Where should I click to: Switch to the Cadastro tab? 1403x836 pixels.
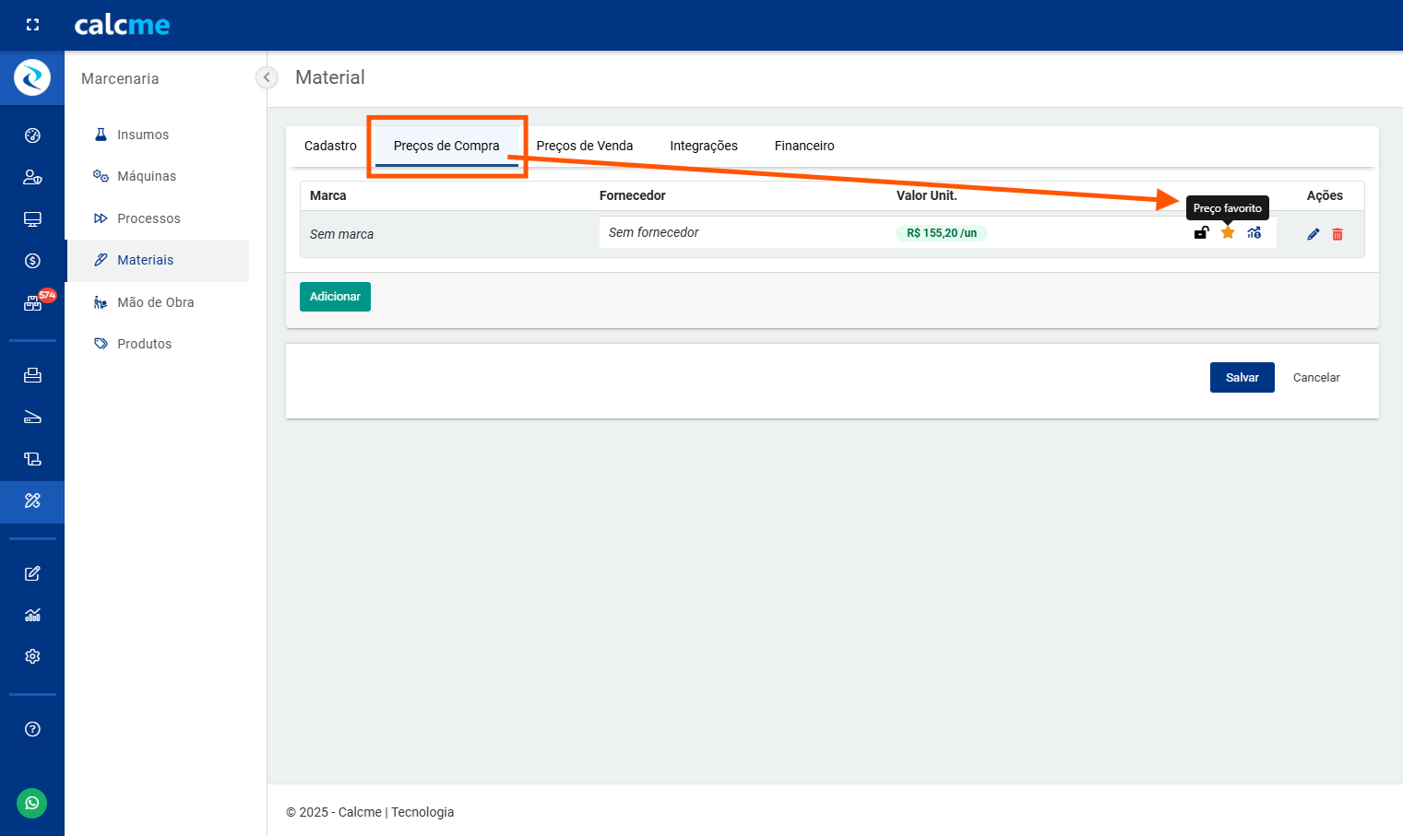(330, 146)
